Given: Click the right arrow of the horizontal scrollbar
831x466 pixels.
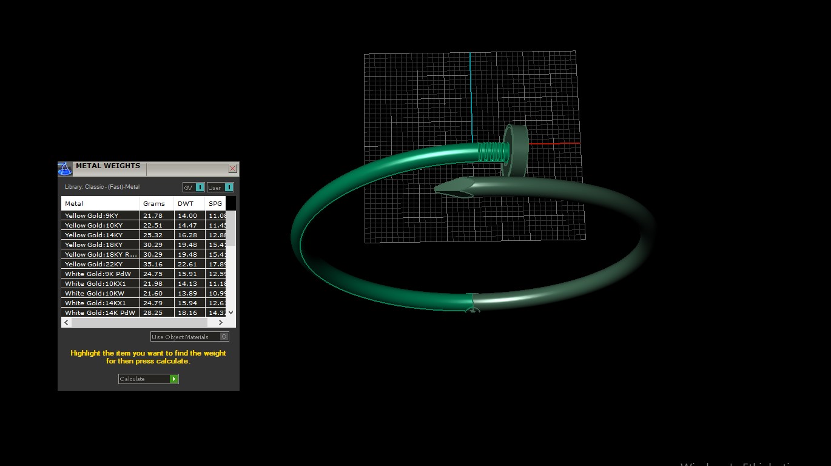Looking at the screenshot, I should pos(220,322).
